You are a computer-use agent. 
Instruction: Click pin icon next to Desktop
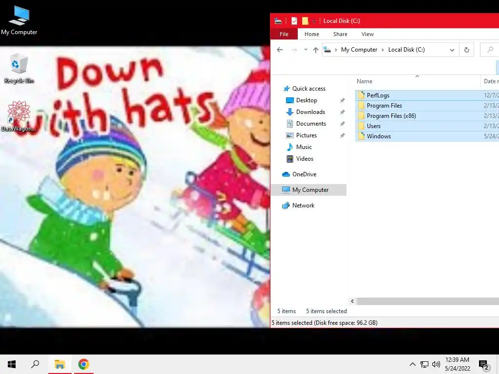pos(342,100)
